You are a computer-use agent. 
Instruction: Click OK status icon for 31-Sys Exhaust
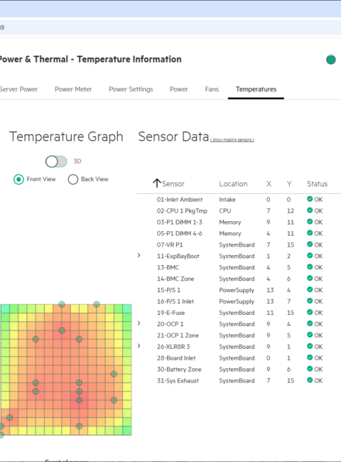pyautogui.click(x=310, y=380)
